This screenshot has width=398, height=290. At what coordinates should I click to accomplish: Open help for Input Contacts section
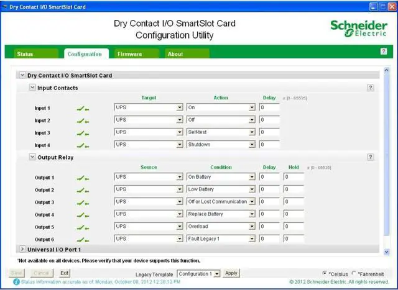(371, 88)
